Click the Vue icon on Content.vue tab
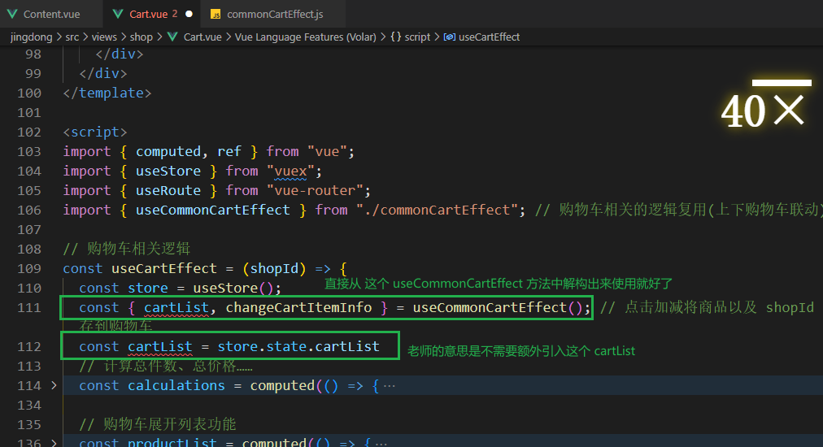823x447 pixels. (x=12, y=14)
